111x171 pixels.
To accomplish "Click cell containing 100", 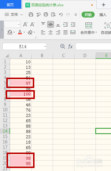I will tap(21, 94).
